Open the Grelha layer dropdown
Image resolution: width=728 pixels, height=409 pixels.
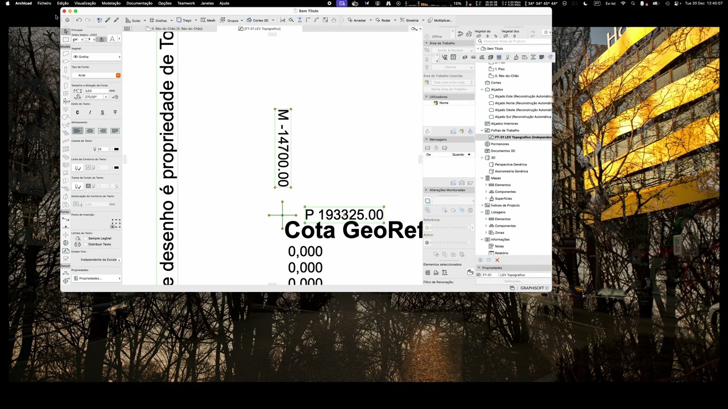(x=96, y=57)
